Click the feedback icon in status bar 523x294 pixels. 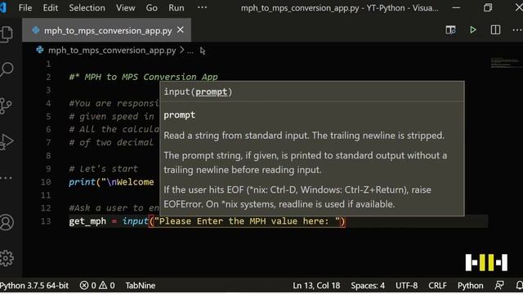499,286
